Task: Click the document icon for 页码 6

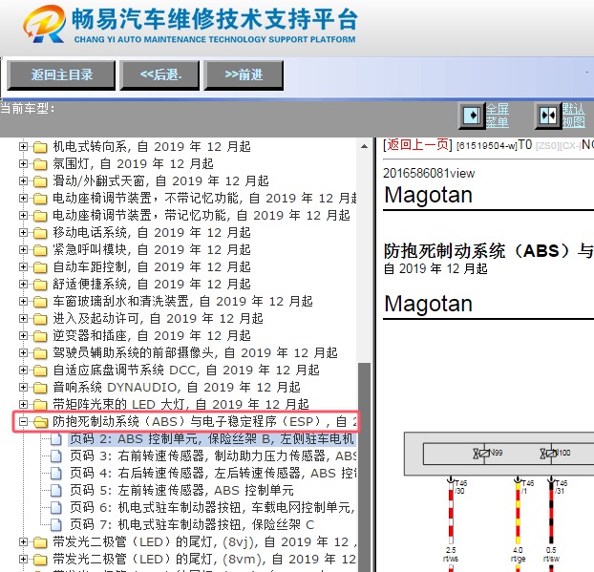Action: click(x=56, y=508)
